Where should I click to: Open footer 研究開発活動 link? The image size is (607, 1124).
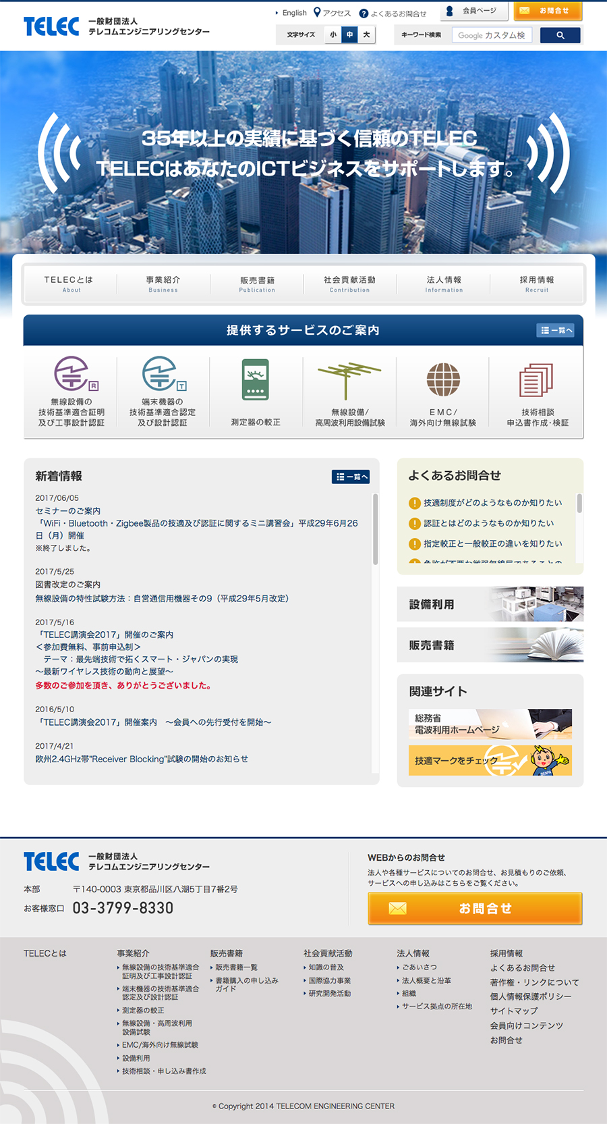point(330,994)
